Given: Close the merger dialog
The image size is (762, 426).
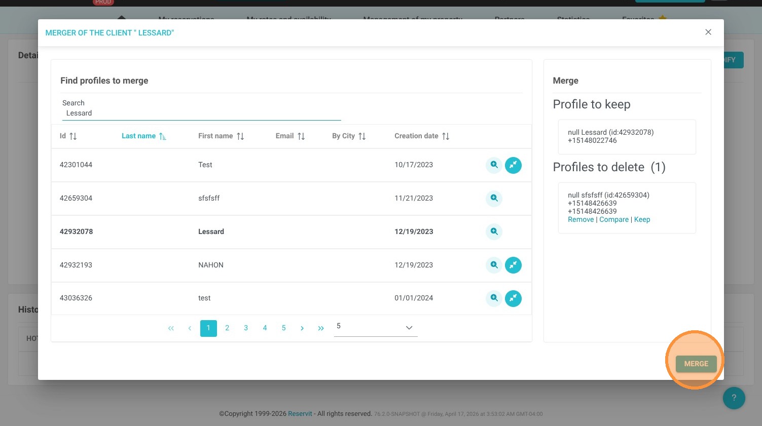Looking at the screenshot, I should point(708,32).
